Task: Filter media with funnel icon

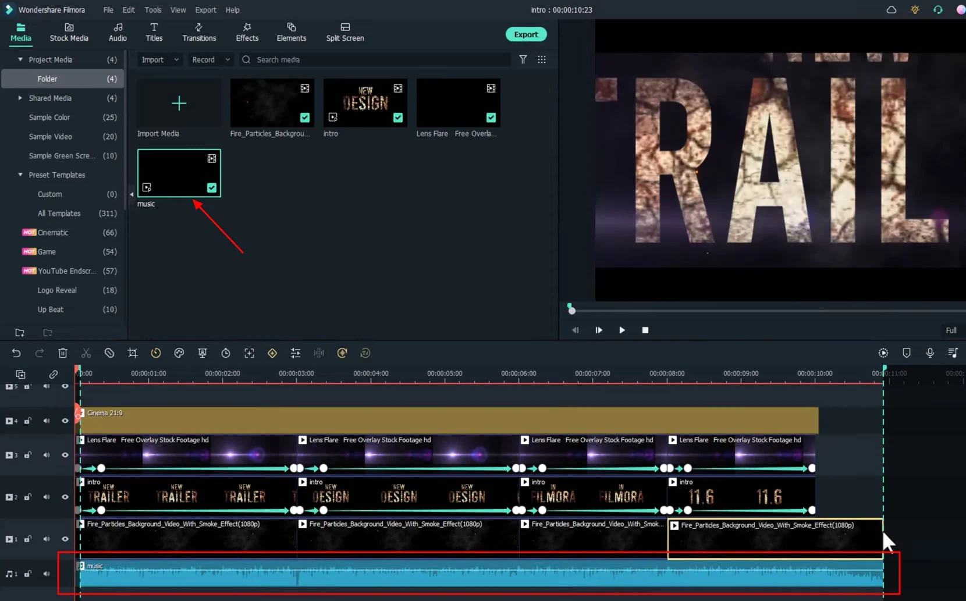Action: click(523, 59)
